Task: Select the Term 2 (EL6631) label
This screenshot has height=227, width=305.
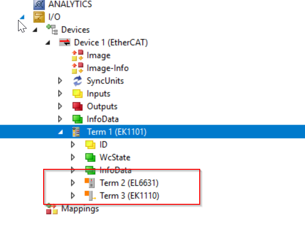Action: [129, 183]
